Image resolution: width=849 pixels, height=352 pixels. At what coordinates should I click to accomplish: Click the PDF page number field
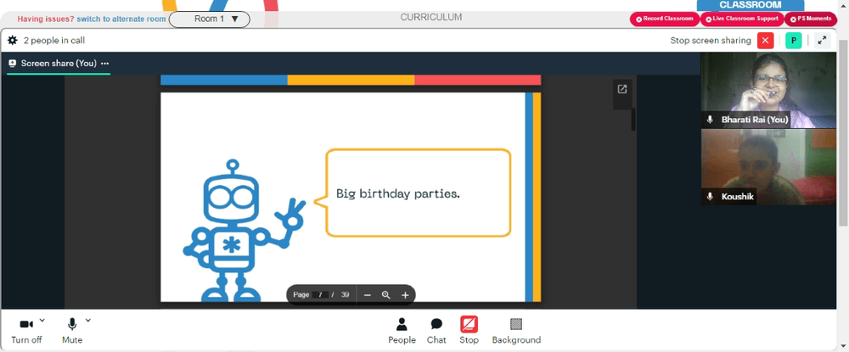321,294
